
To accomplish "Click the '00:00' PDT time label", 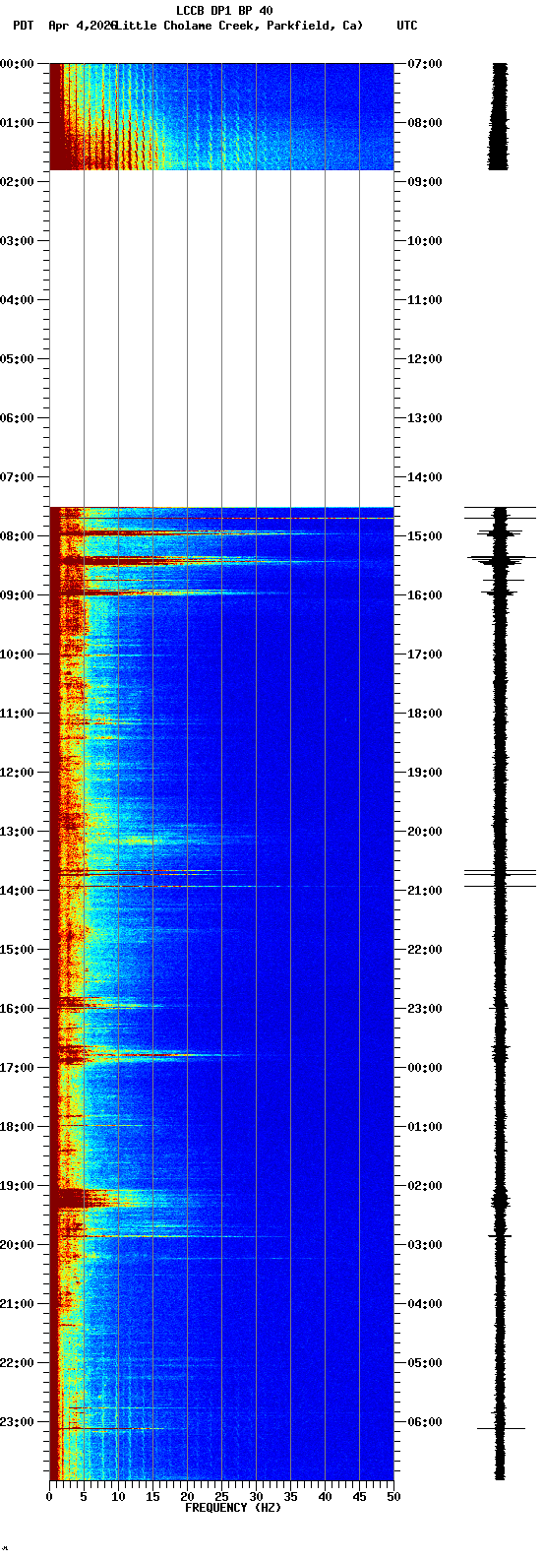I will click(18, 64).
